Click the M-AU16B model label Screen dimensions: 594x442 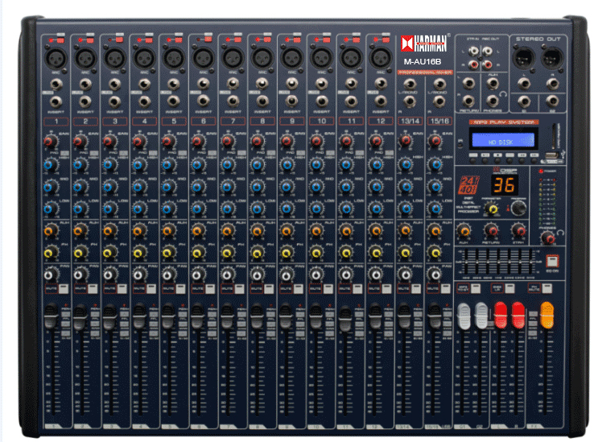click(x=422, y=61)
